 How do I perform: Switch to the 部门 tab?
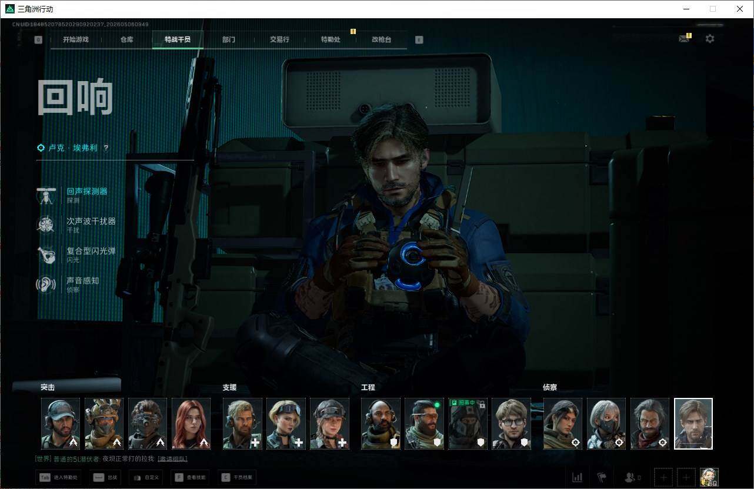(x=229, y=40)
